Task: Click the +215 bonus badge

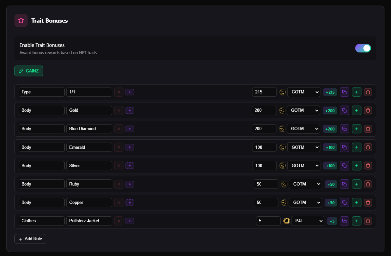Action: [x=330, y=92]
